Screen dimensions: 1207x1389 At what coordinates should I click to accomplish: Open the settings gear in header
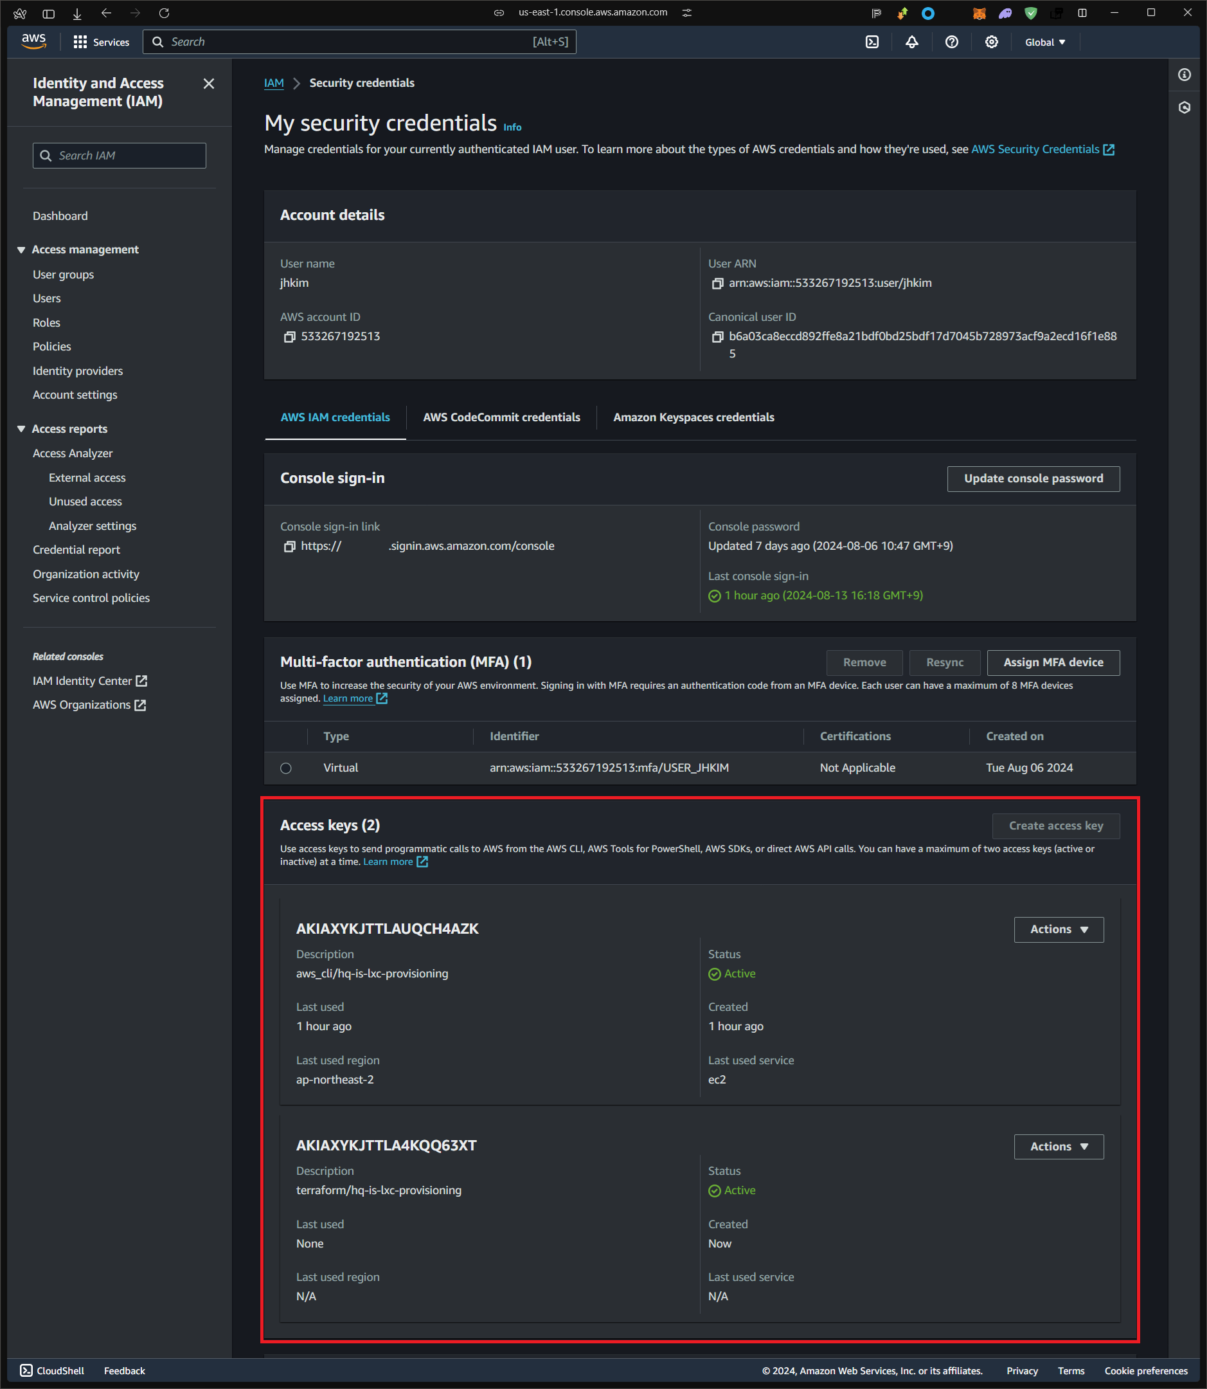[991, 42]
